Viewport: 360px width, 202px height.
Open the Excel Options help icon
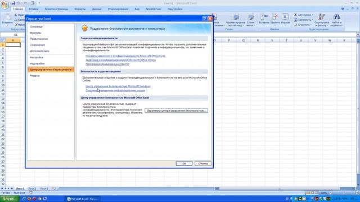(x=204, y=19)
